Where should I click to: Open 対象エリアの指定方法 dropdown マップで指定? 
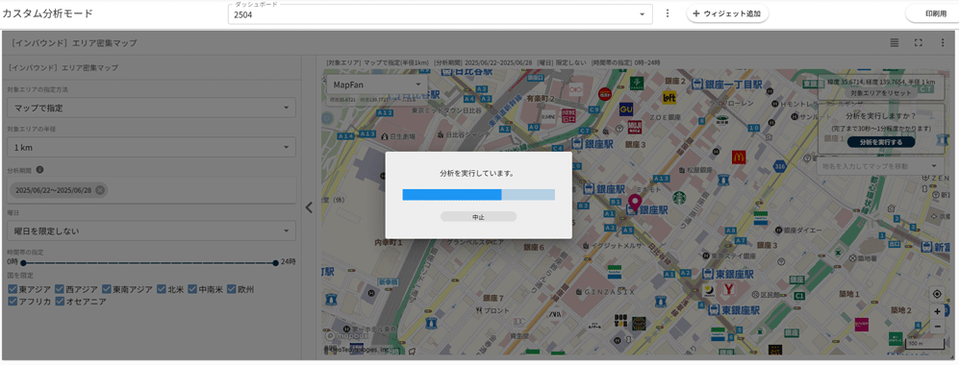click(x=152, y=108)
